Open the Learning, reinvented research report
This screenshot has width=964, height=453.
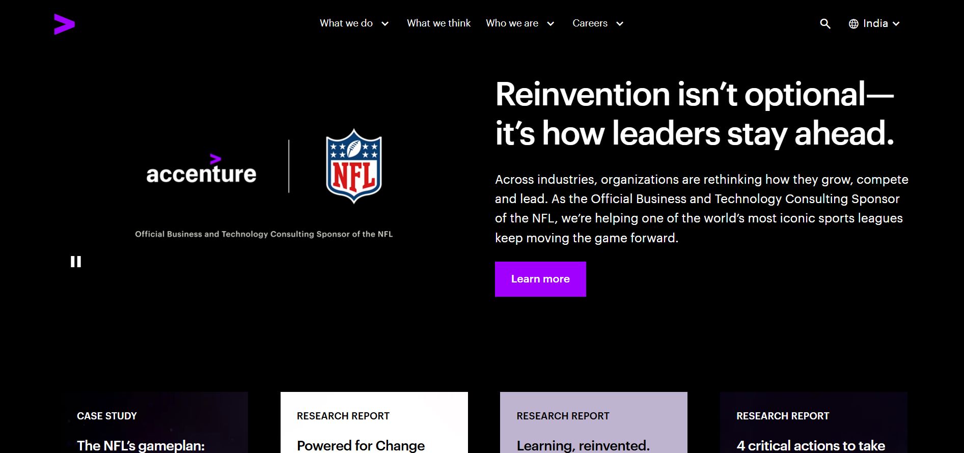coord(593,428)
